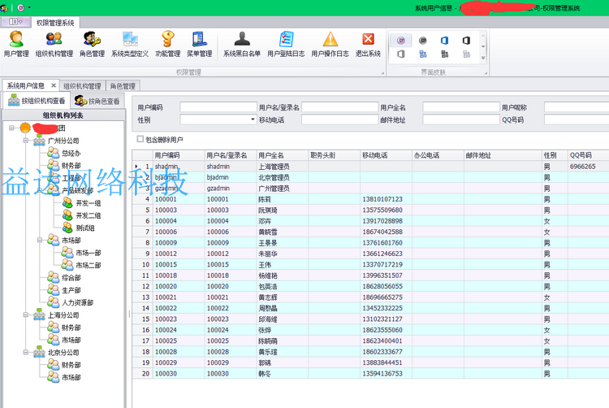The width and height of the screenshot is (609, 408).
Task: Collapse 广州分公司 tree node
Action: coord(26,141)
